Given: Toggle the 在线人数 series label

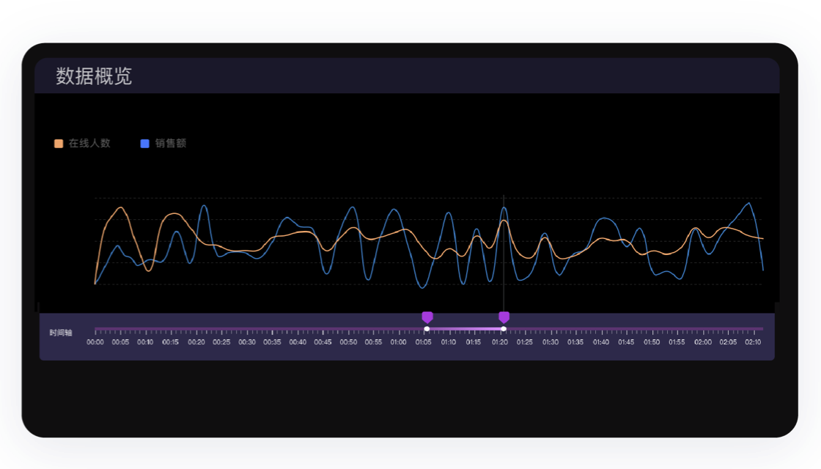Looking at the screenshot, I should coord(89,144).
